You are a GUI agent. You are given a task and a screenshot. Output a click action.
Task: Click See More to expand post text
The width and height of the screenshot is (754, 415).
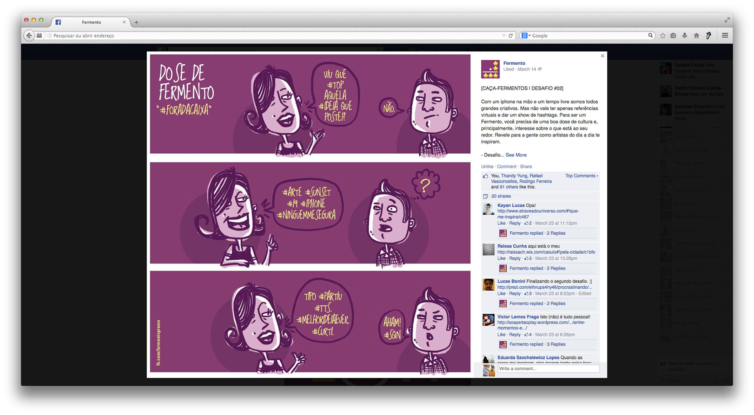[516, 155]
